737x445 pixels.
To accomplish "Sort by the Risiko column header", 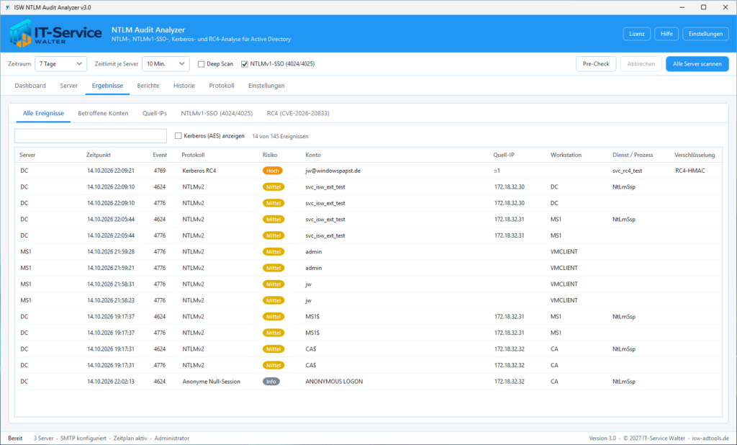I will [270, 155].
